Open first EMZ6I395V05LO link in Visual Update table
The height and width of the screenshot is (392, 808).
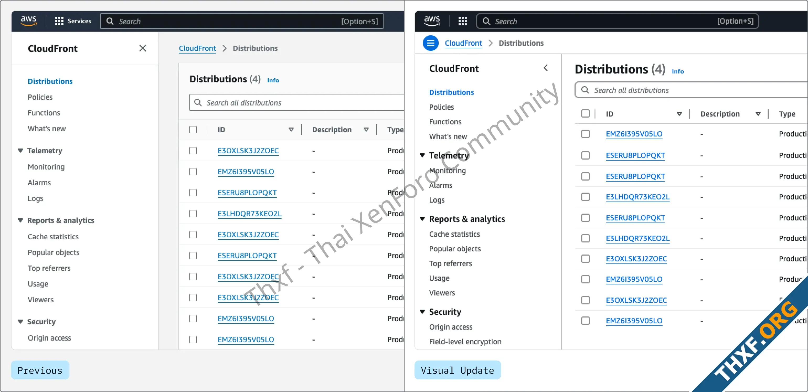(x=634, y=134)
